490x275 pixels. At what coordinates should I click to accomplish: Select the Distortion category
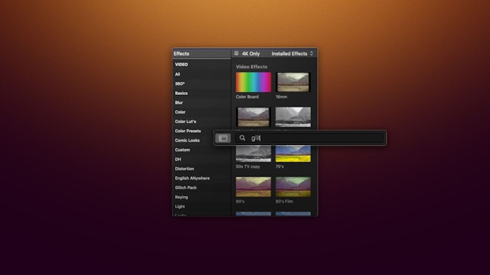185,168
